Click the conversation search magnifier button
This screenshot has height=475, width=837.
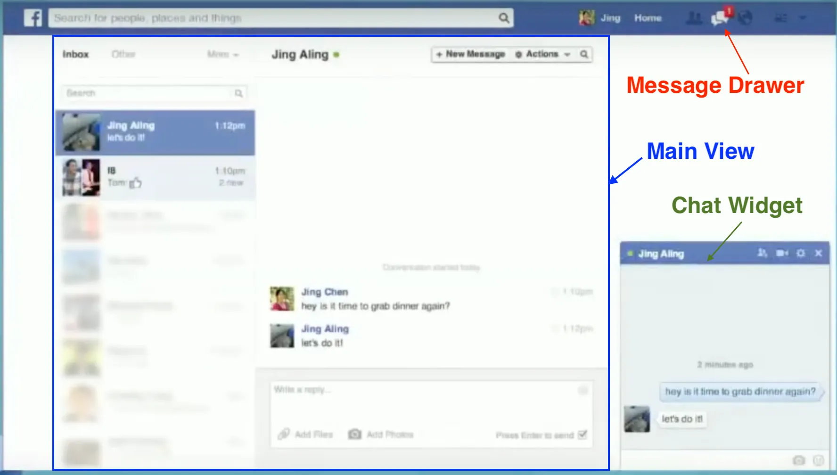coord(584,54)
